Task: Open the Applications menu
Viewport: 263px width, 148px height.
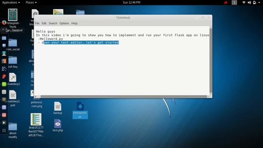Action: point(11,2)
